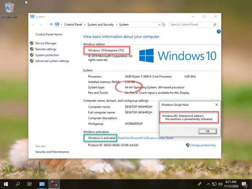
Task: Read the Microsoft Software License Terms
Action: click(146, 138)
